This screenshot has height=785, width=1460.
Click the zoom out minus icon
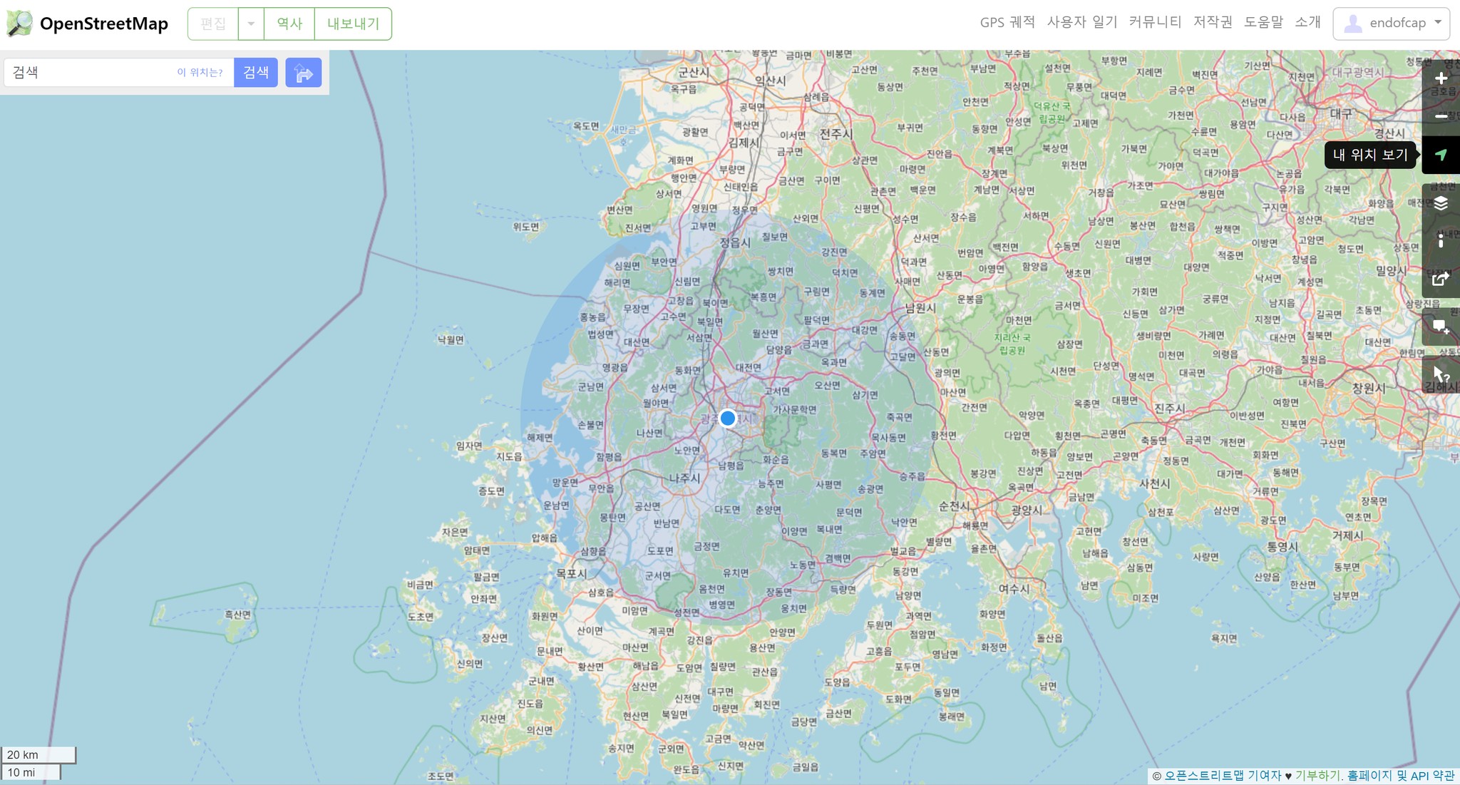pos(1441,116)
